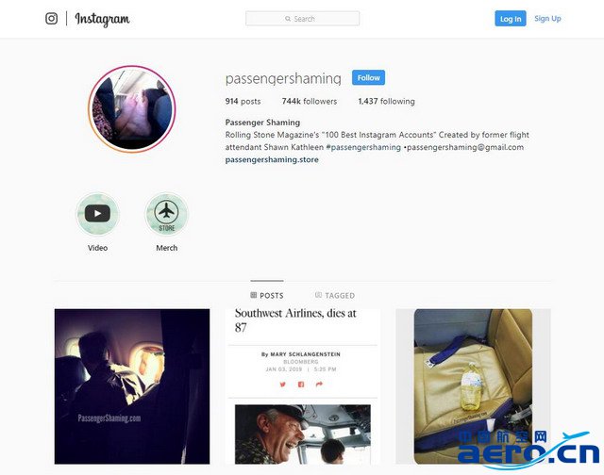Click the Twitter share icon in article post
Image resolution: width=604 pixels, height=475 pixels.
pyautogui.click(x=283, y=385)
